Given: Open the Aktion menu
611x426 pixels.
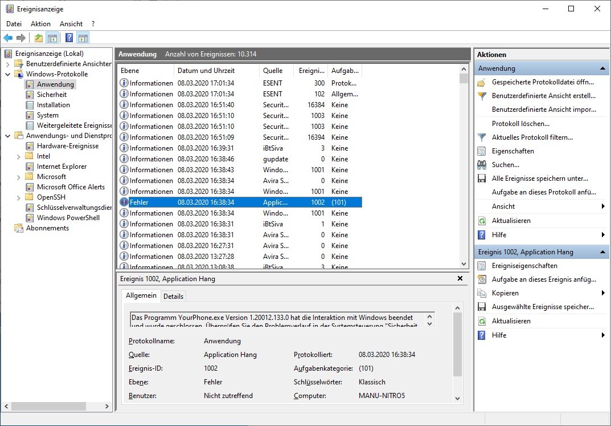Looking at the screenshot, I should click(x=40, y=24).
